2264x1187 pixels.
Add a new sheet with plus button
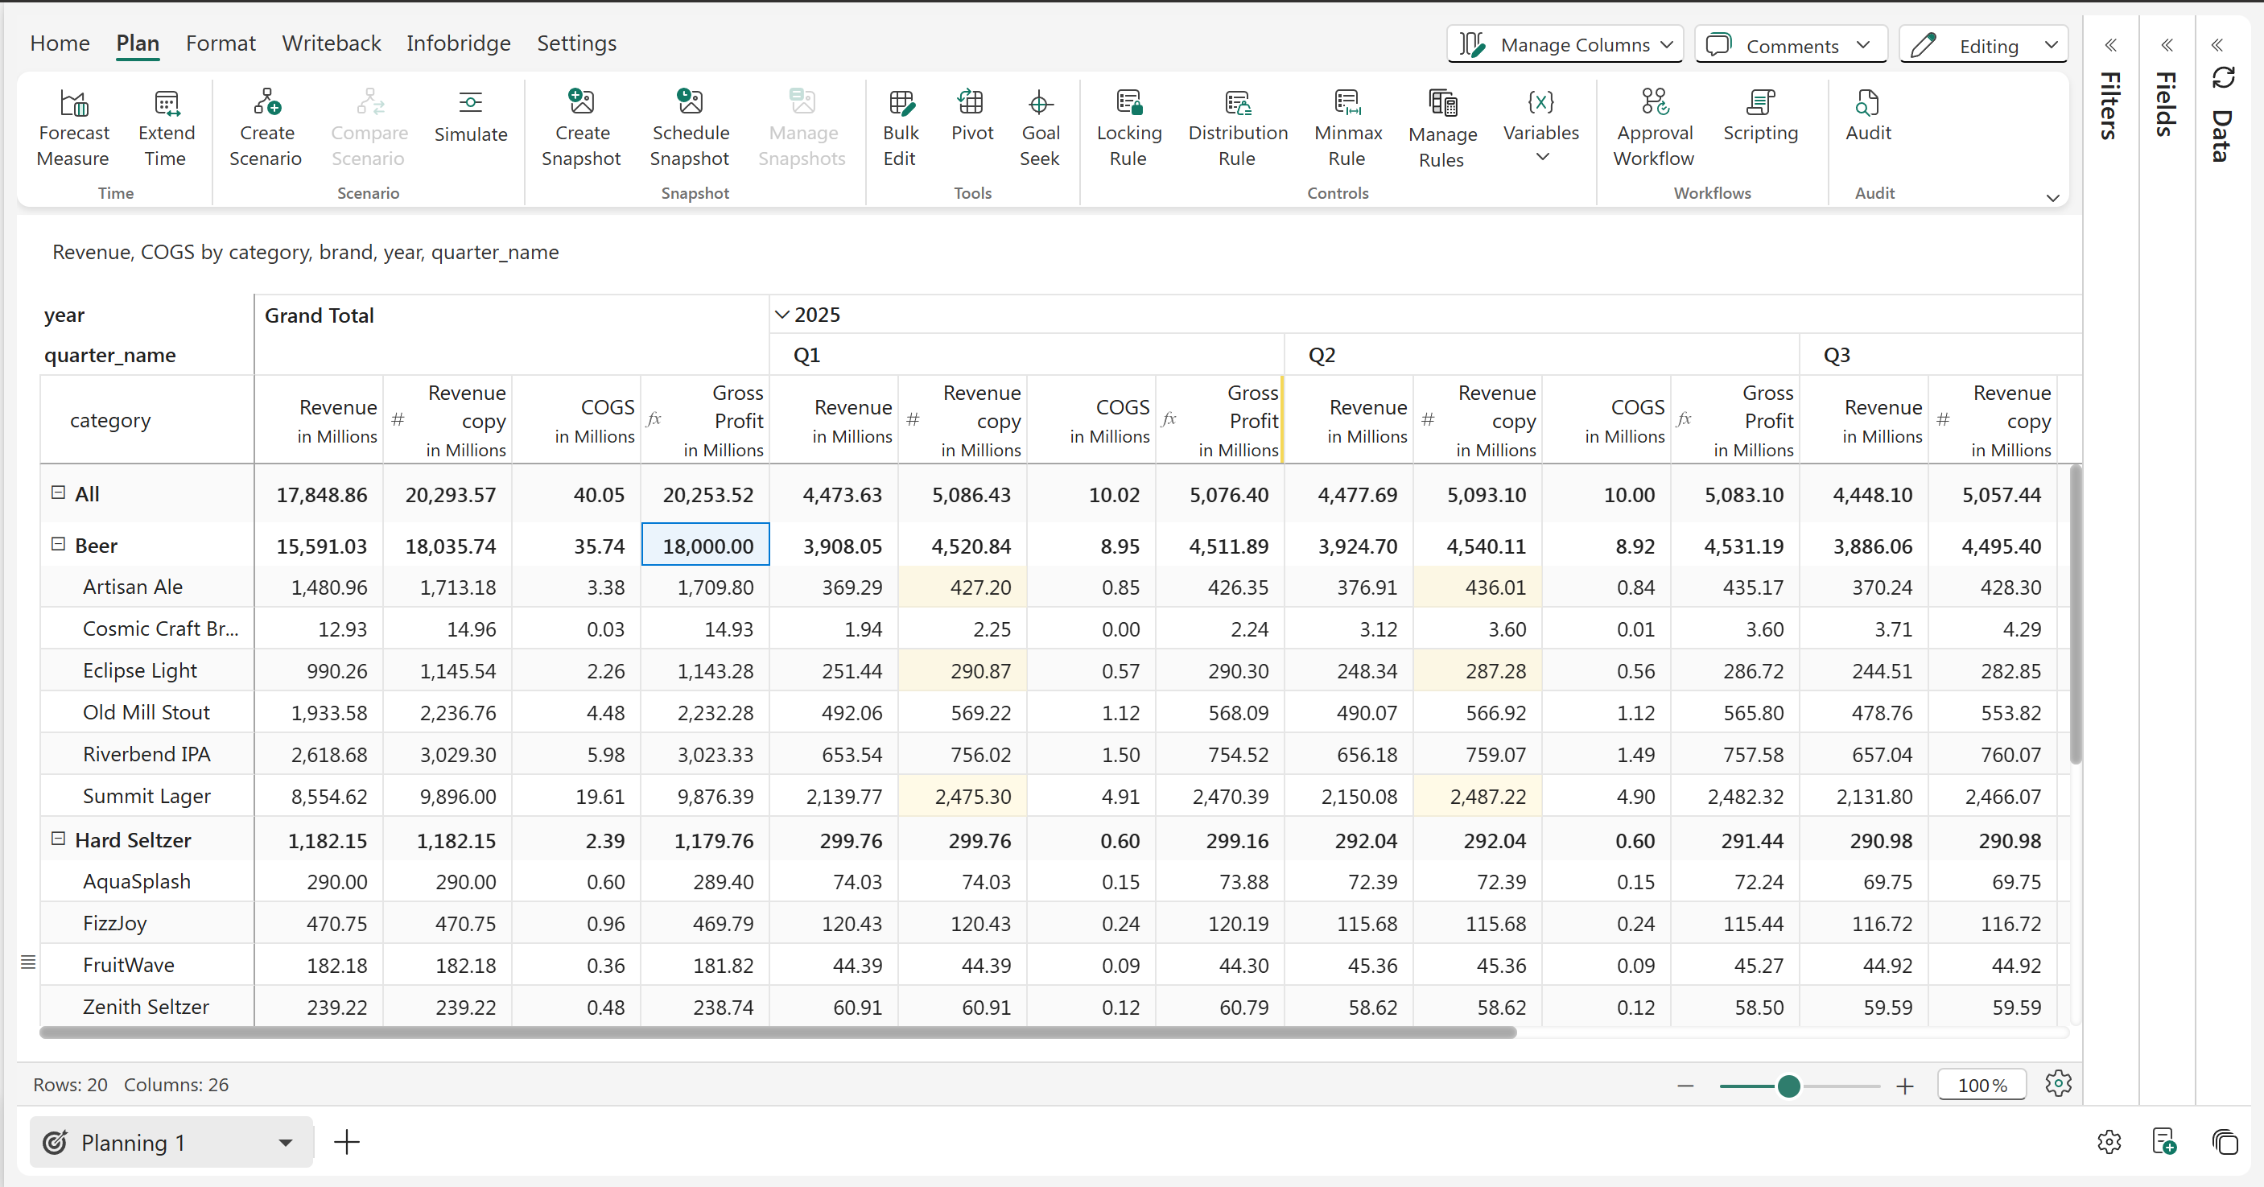tap(347, 1142)
